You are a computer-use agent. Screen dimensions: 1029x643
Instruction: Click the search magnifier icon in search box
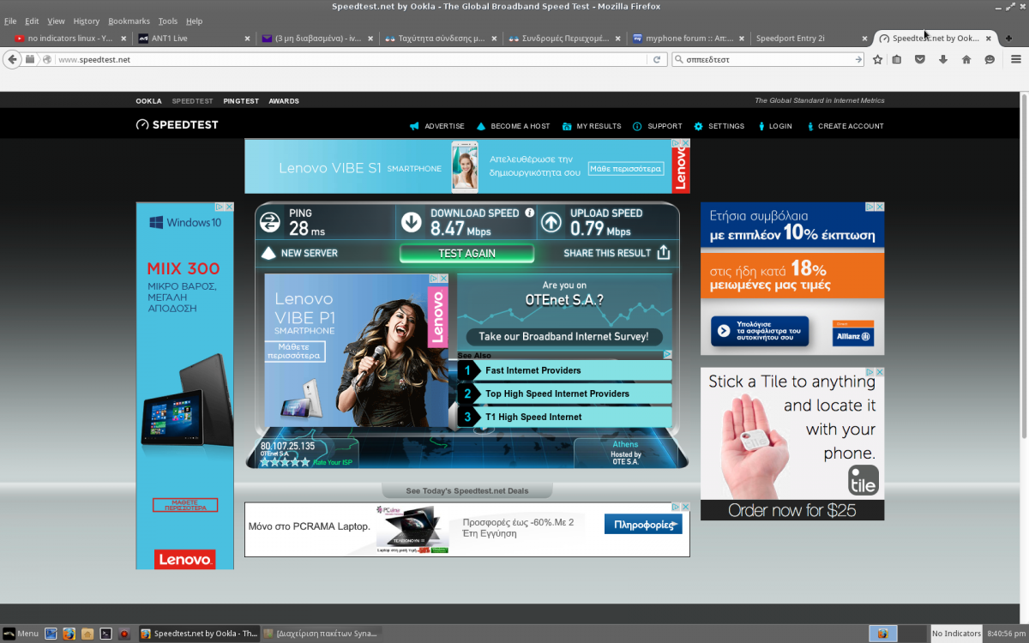(x=679, y=59)
